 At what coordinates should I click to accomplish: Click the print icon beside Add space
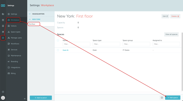[x=162, y=98]
